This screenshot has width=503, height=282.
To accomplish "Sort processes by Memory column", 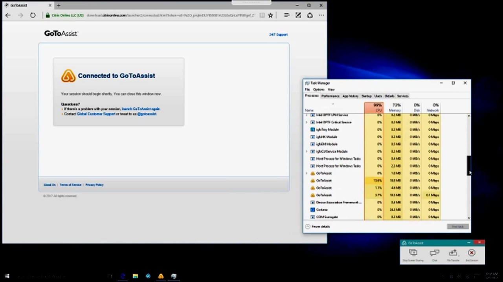I will [x=393, y=108].
